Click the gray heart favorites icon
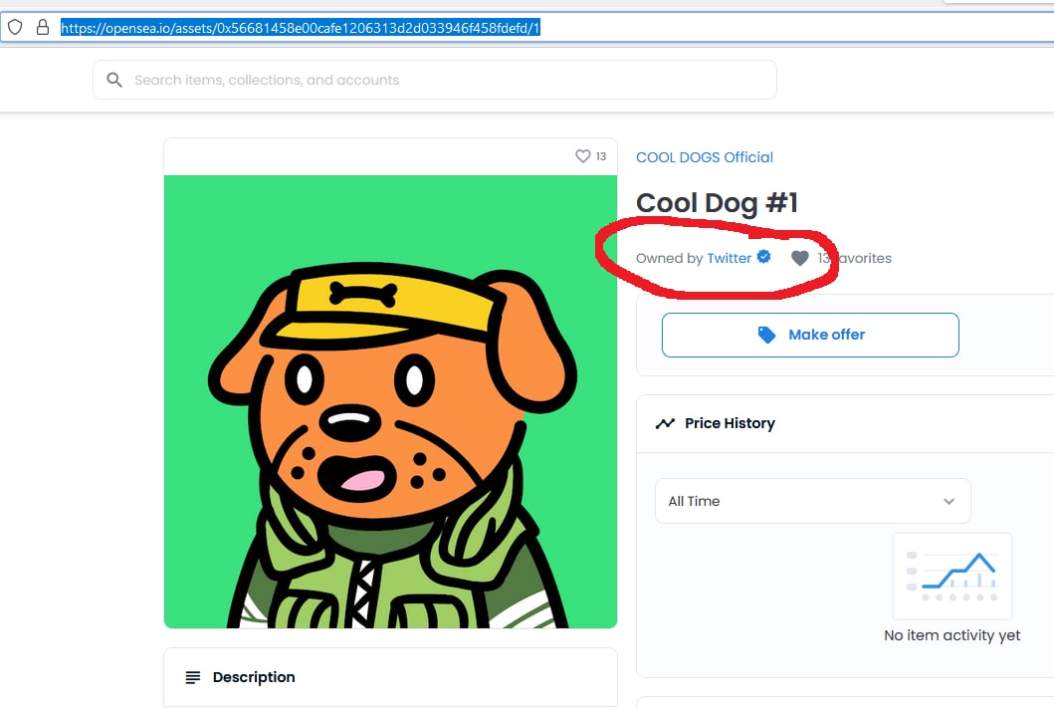This screenshot has width=1054, height=708. [x=800, y=258]
